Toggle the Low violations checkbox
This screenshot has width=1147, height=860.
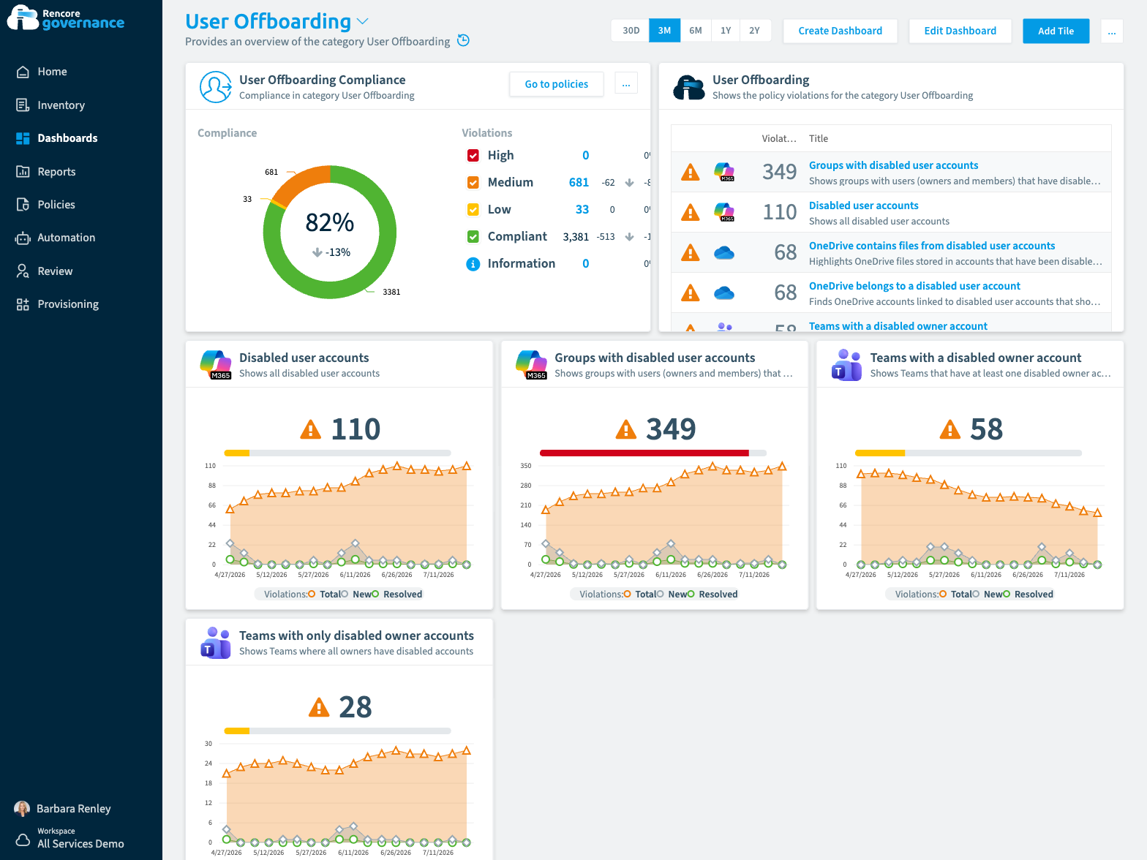click(x=473, y=210)
